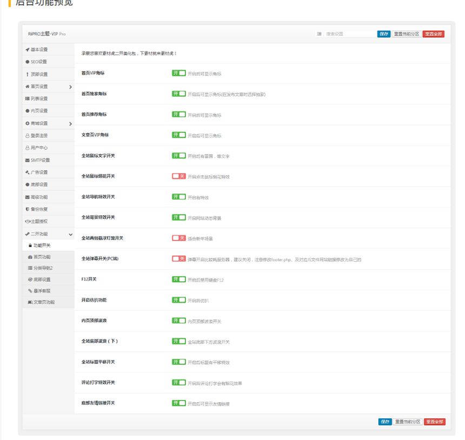Screen dimensions: 465x440
Task: Disable the F12开关 toggle
Action: (178, 279)
